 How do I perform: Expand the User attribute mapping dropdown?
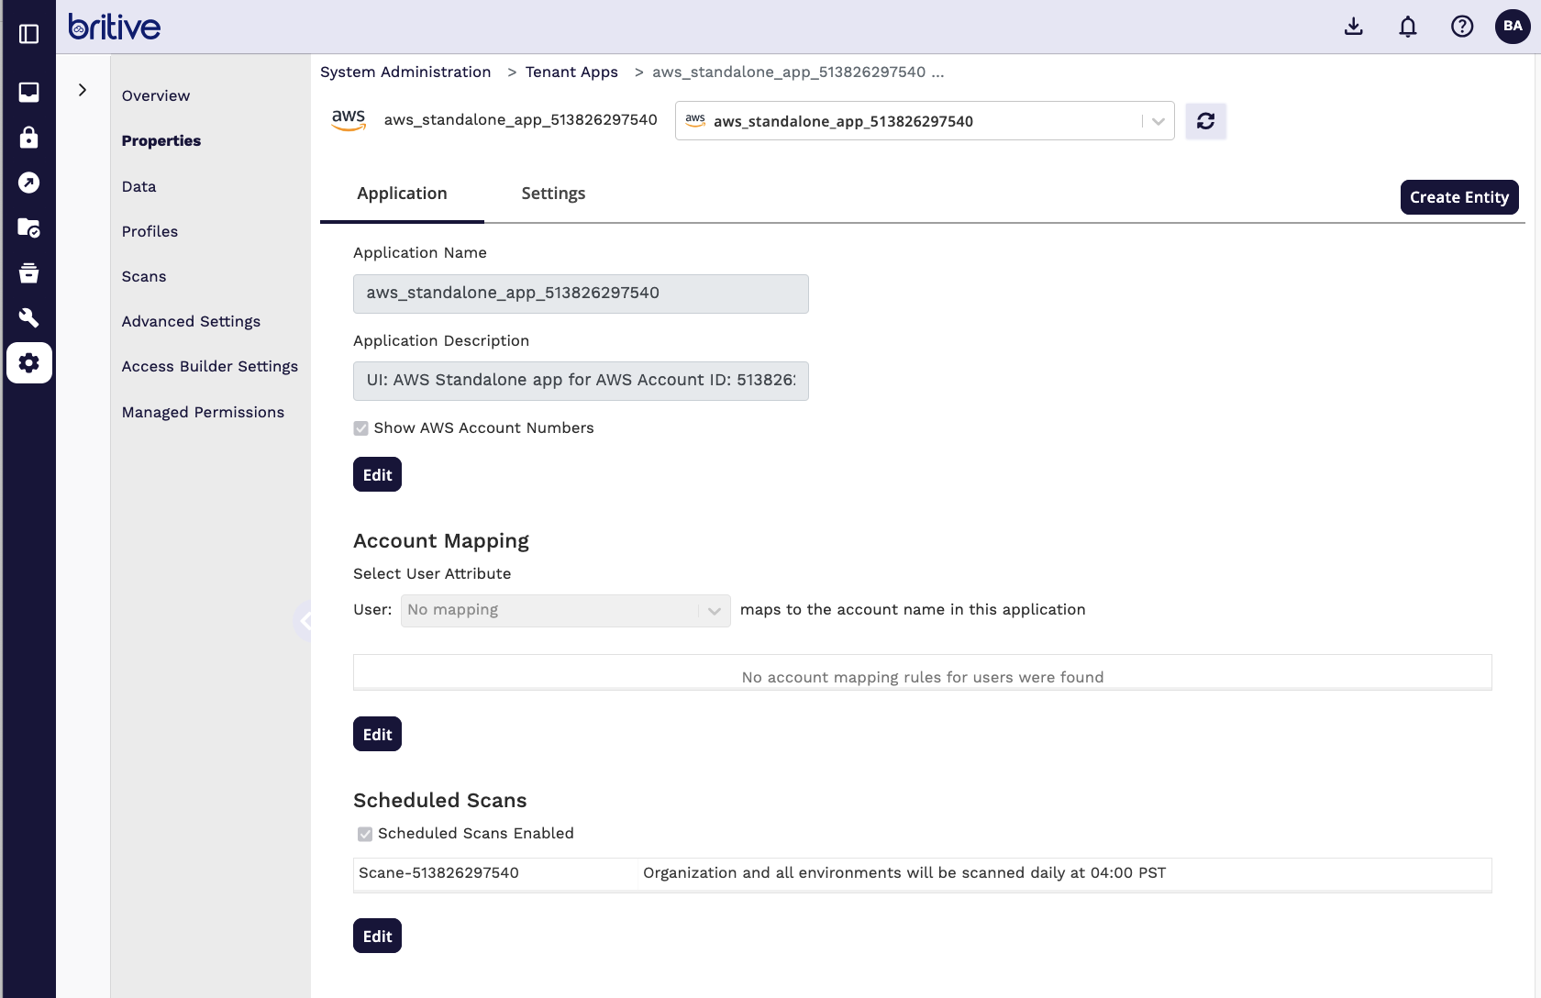click(x=565, y=611)
